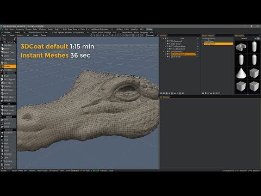Click Transform in the Commands section
The width and height of the screenshot is (261, 196).
(x=8, y=133)
